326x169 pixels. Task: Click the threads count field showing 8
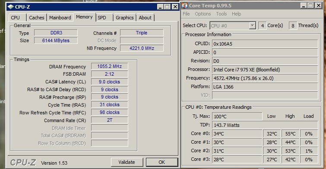pos(293,26)
